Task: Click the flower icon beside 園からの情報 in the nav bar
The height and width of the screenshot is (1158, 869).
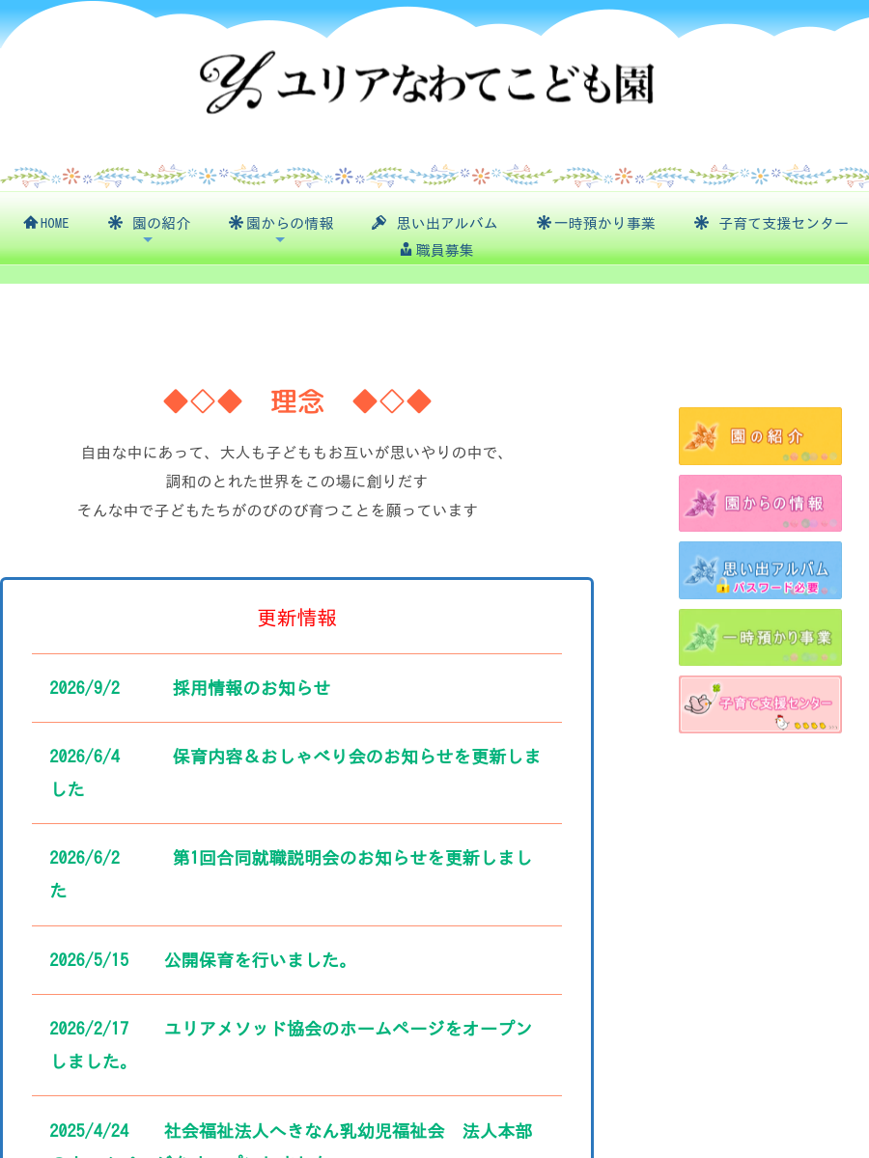Action: 236,223
